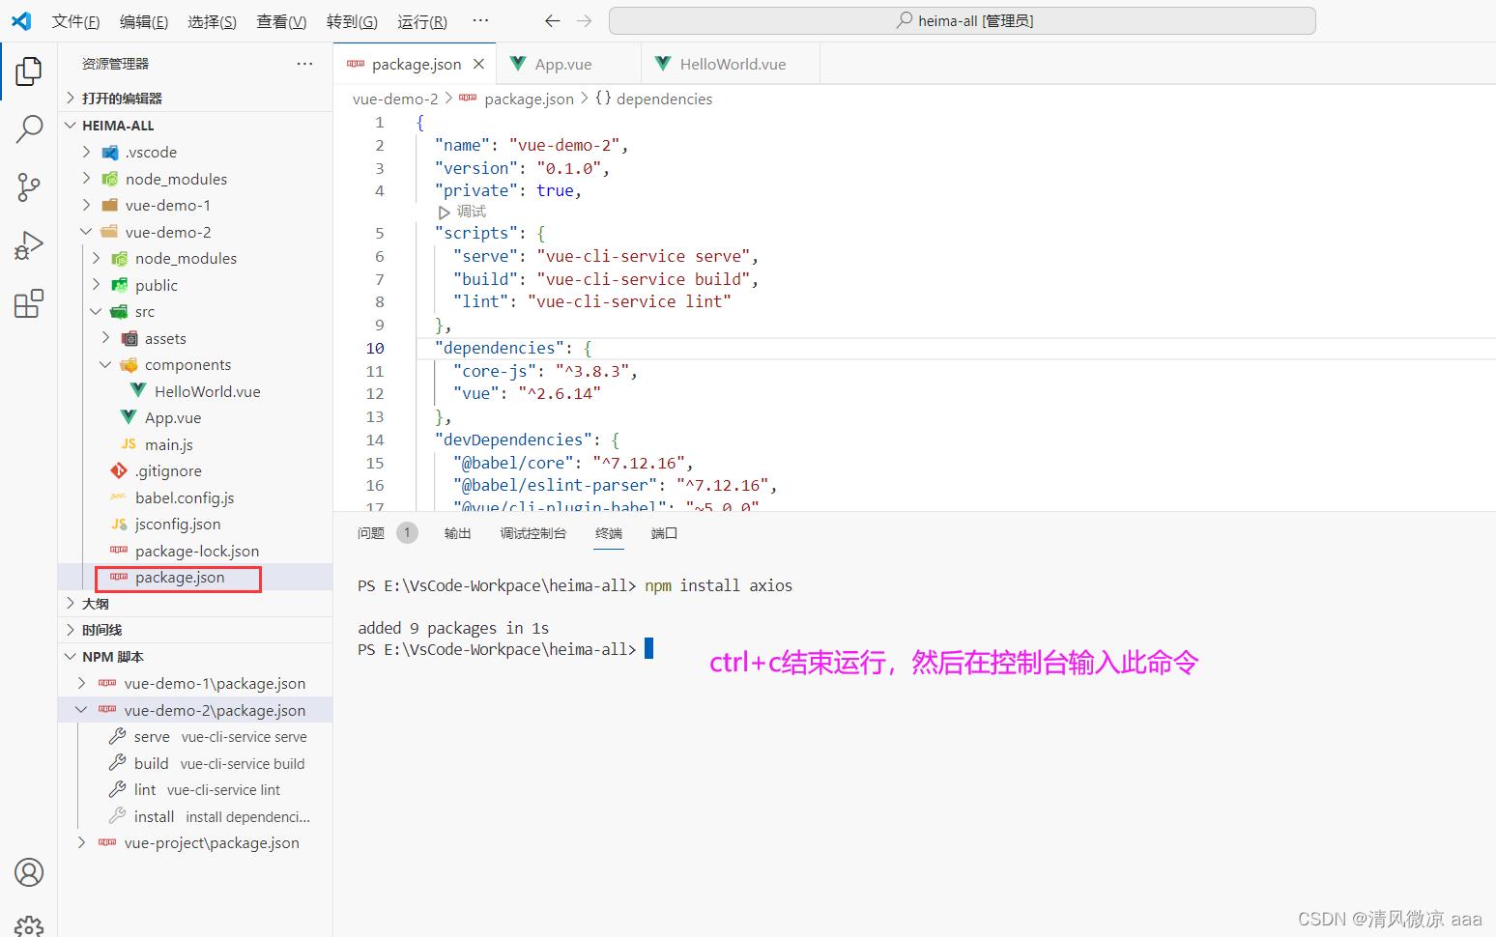This screenshot has width=1496, height=937.
Task: Collapse the src folder
Action: [96, 311]
